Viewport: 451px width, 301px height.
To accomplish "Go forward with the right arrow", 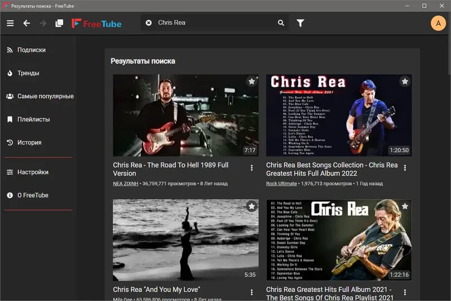I will (x=43, y=23).
